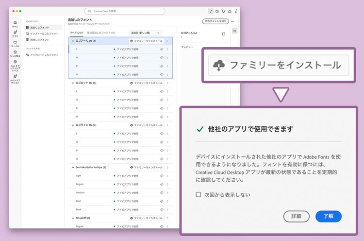This screenshot has width=364, height=241.
Task: Click the fonts 'f' icon in top bar
Action: [x=211, y=11]
